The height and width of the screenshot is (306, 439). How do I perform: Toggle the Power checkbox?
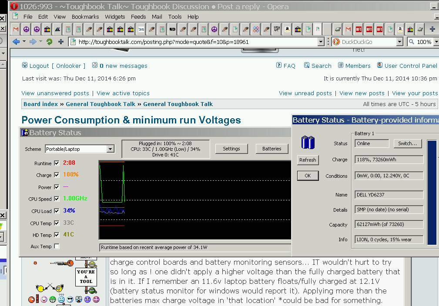tap(57, 187)
